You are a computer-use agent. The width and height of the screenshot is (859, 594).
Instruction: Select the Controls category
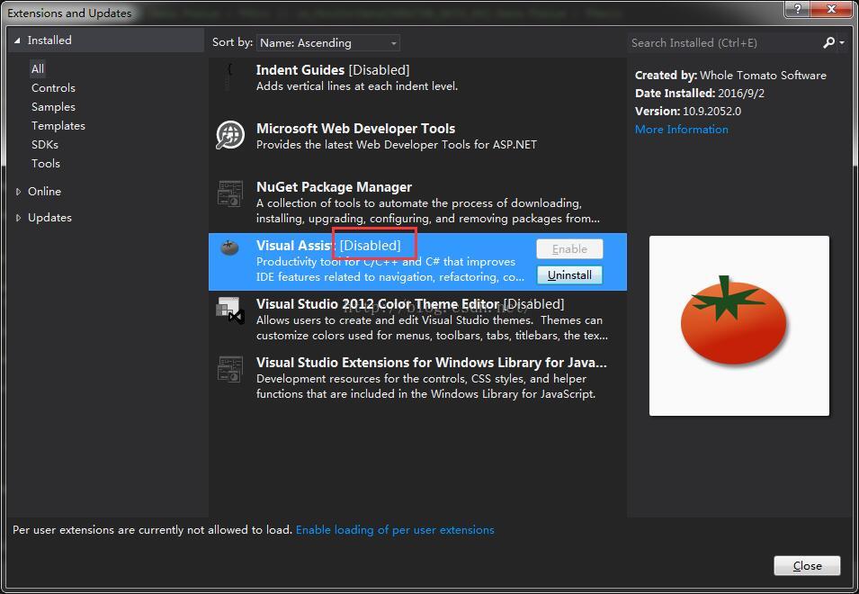53,87
